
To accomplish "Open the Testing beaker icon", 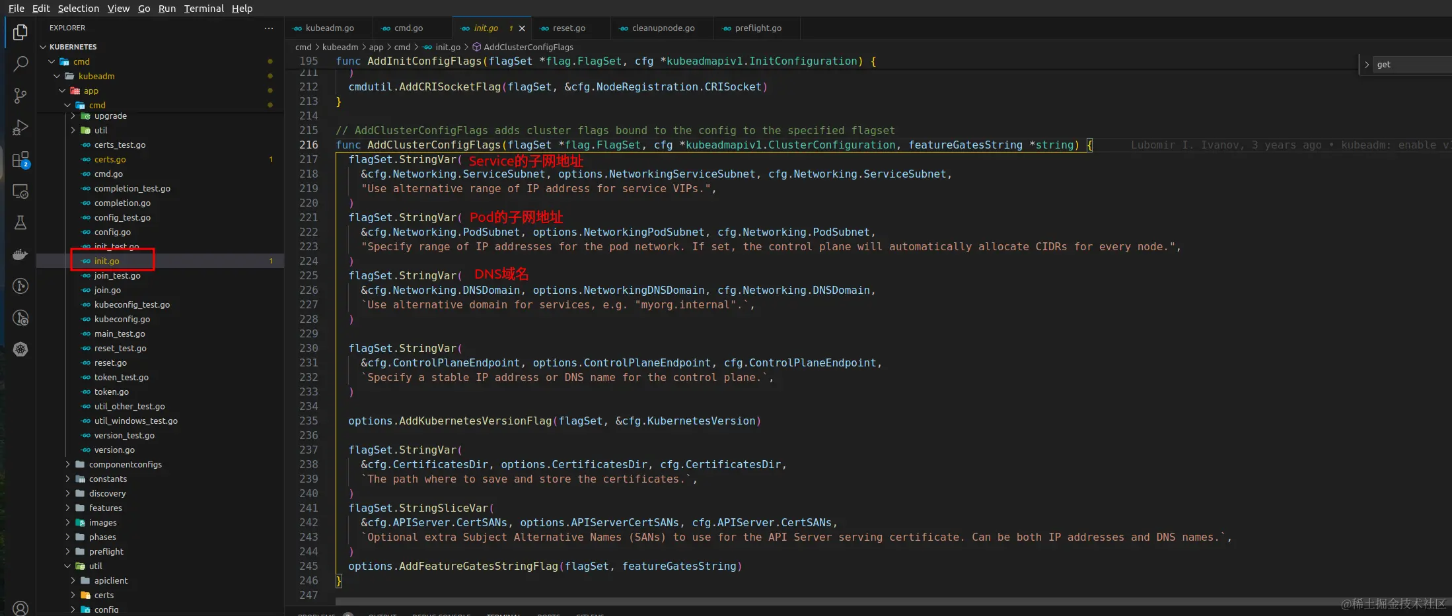I will (x=20, y=222).
